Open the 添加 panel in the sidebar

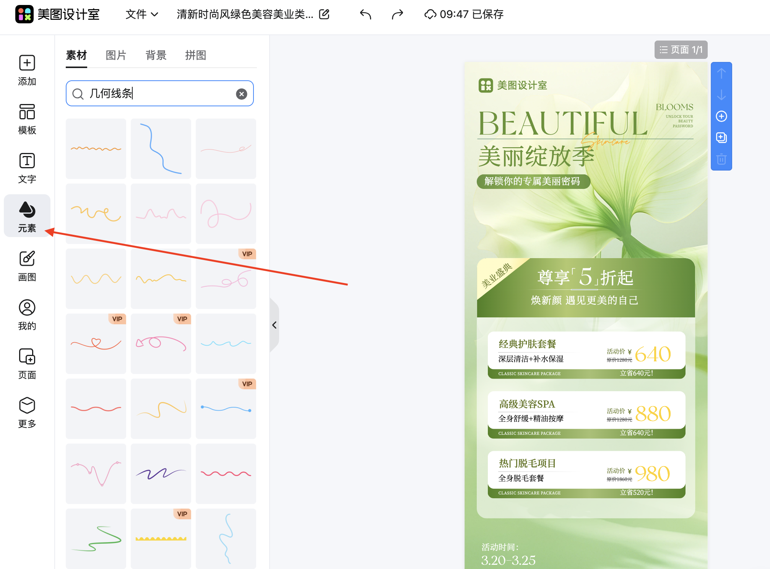pyautogui.click(x=27, y=71)
